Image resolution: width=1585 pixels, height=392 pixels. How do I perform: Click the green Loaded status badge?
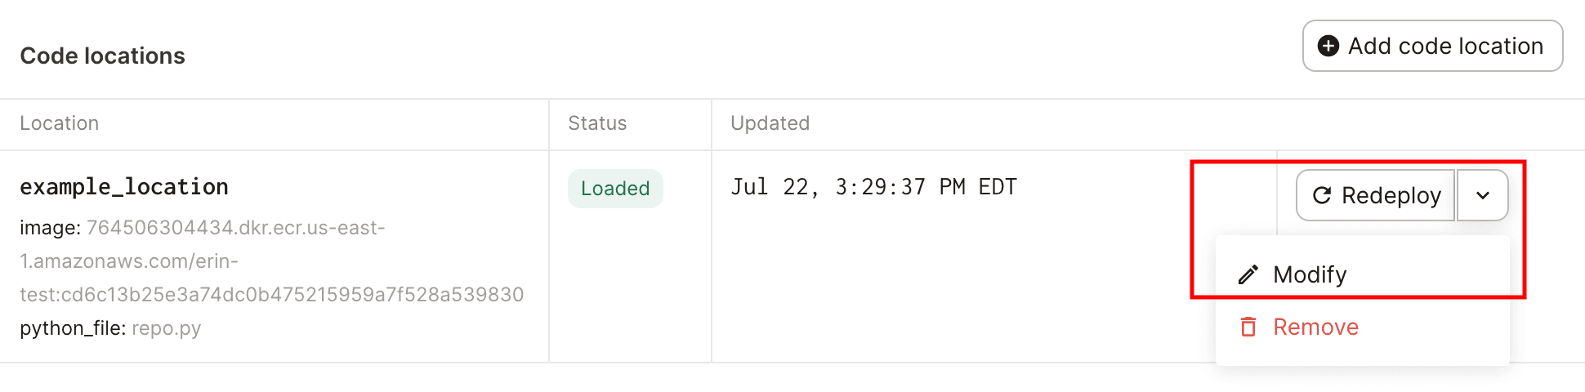[615, 189]
